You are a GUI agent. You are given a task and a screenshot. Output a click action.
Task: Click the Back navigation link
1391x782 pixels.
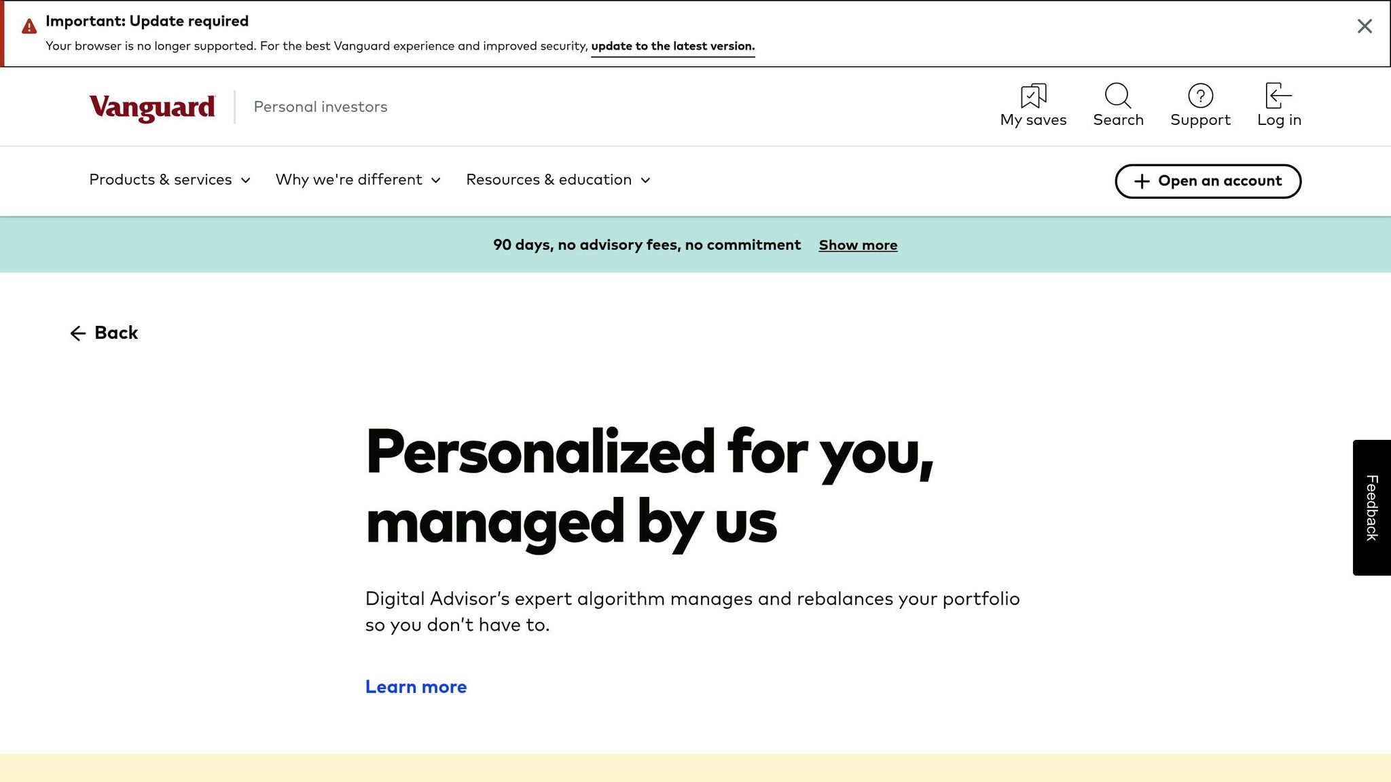click(115, 333)
